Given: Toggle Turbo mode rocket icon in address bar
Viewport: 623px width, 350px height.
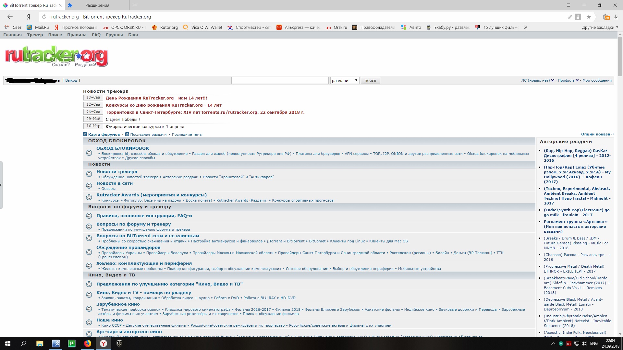Looking at the screenshot, I should click(570, 17).
